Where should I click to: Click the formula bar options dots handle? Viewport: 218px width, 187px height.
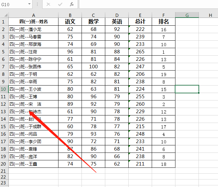tap(37, 4)
